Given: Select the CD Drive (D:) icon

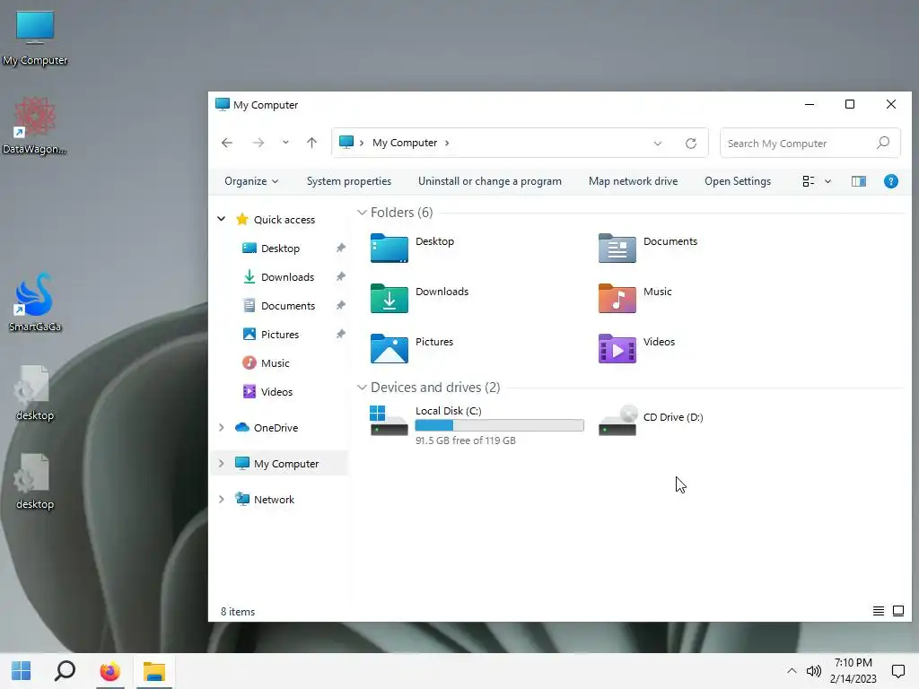Looking at the screenshot, I should coord(617,421).
